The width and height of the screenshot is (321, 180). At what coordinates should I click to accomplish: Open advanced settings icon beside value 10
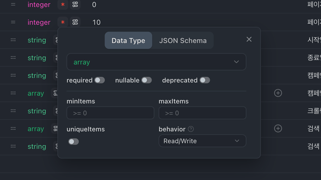click(75, 22)
